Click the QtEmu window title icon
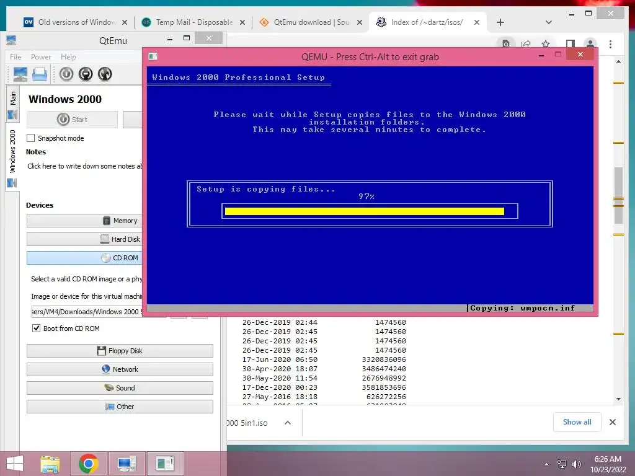Screen dimensions: 635x476 click(x=11, y=40)
